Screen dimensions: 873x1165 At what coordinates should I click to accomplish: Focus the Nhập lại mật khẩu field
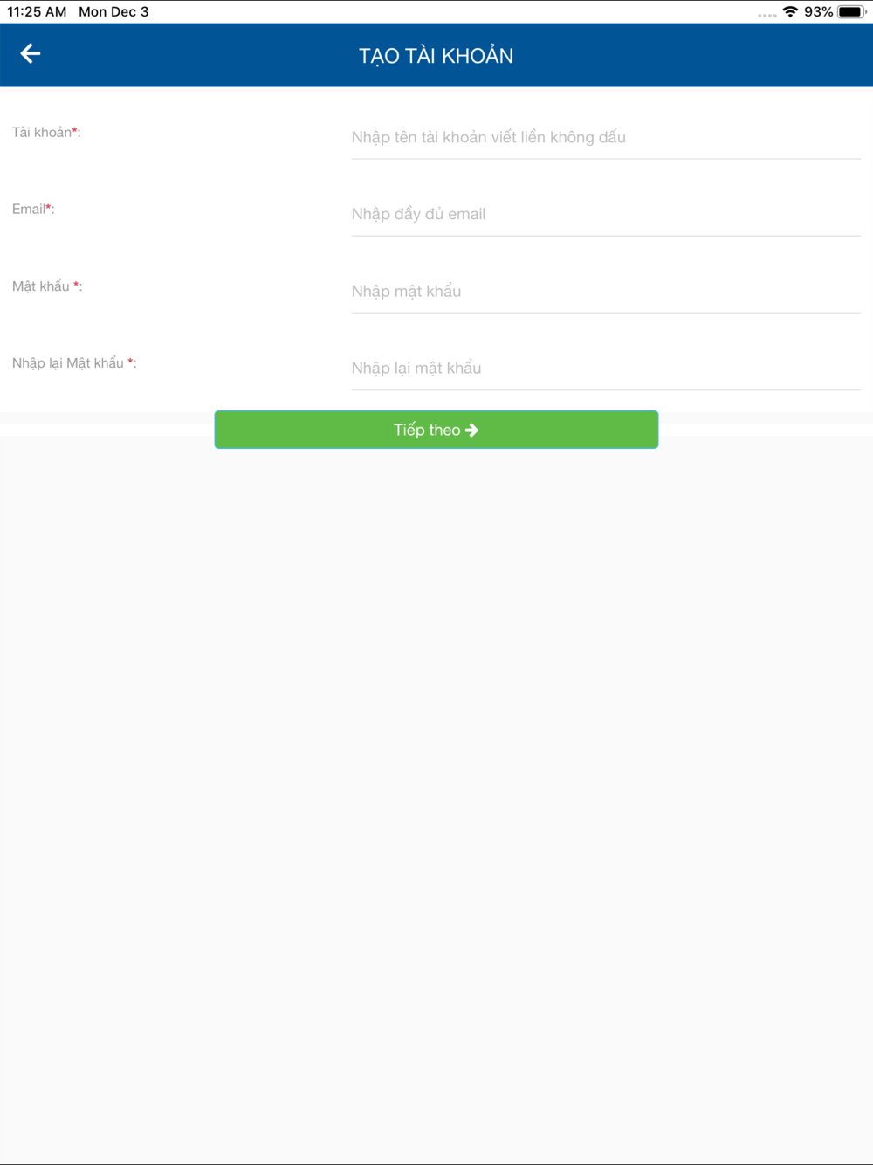[x=606, y=368]
